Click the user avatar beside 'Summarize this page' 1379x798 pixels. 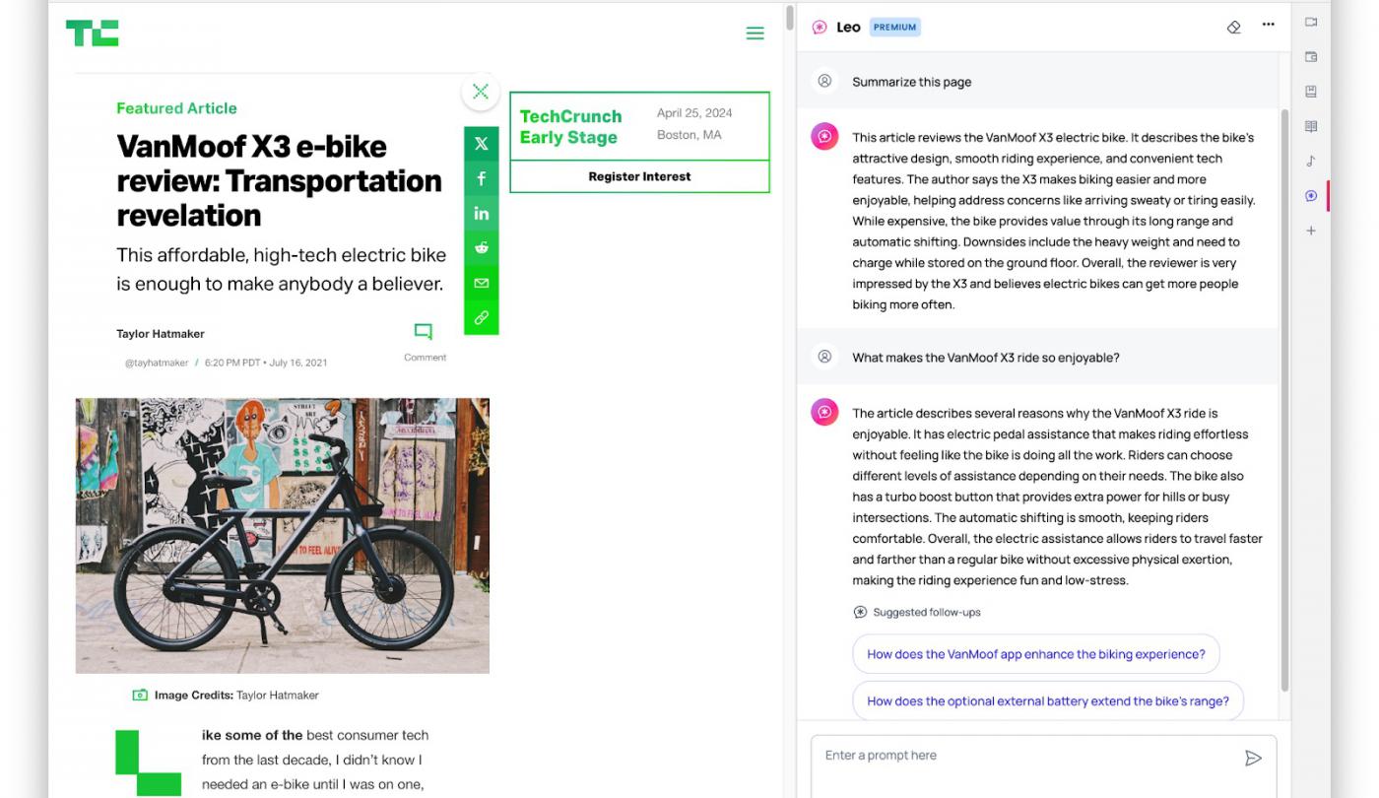(x=824, y=81)
